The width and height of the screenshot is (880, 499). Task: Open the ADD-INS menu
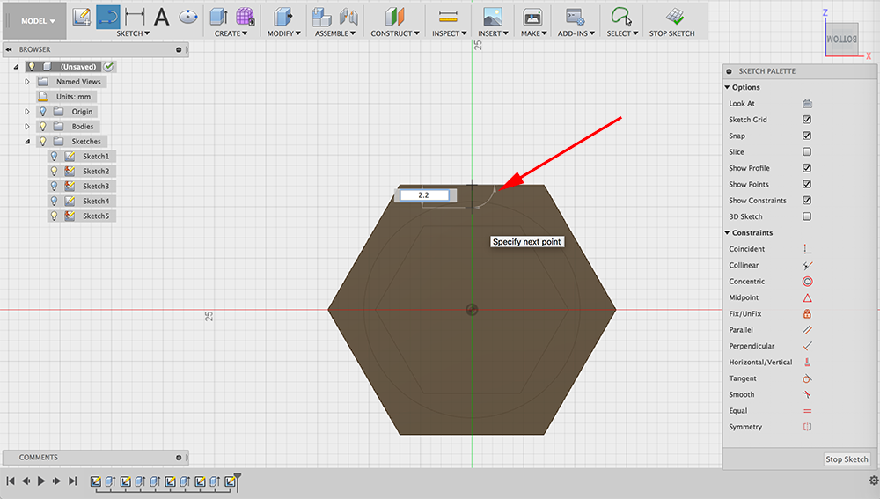coord(576,33)
